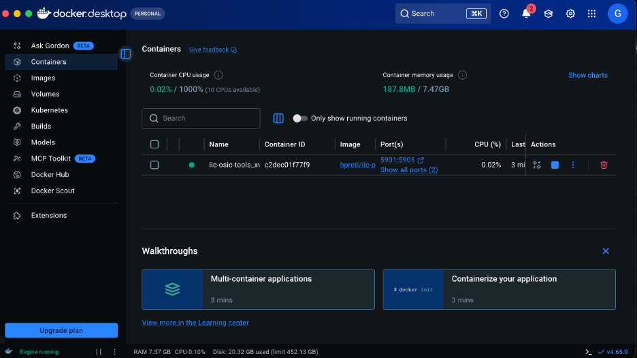Image resolution: width=637 pixels, height=358 pixels.
Task: Open the Show charts link
Action: [587, 75]
